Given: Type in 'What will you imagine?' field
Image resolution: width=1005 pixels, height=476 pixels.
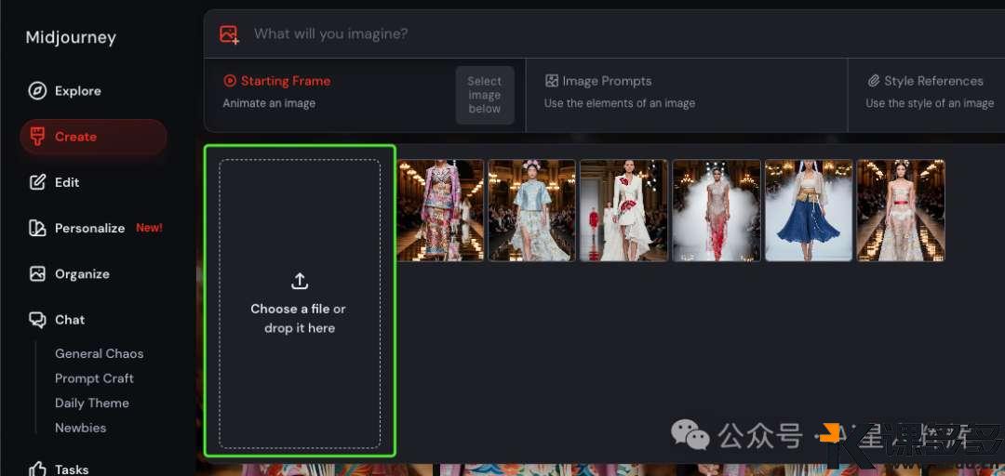Looking at the screenshot, I should [558, 34].
